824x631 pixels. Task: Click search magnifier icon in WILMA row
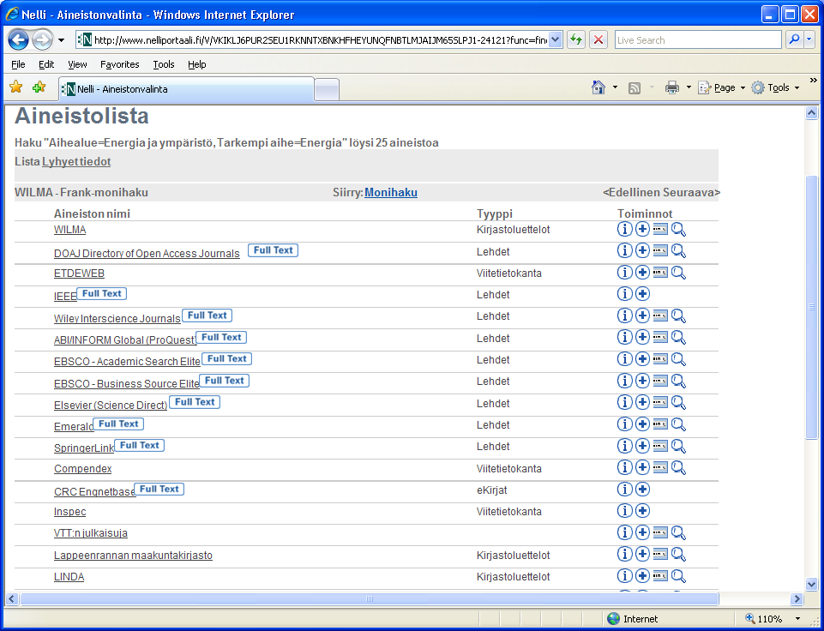678,230
